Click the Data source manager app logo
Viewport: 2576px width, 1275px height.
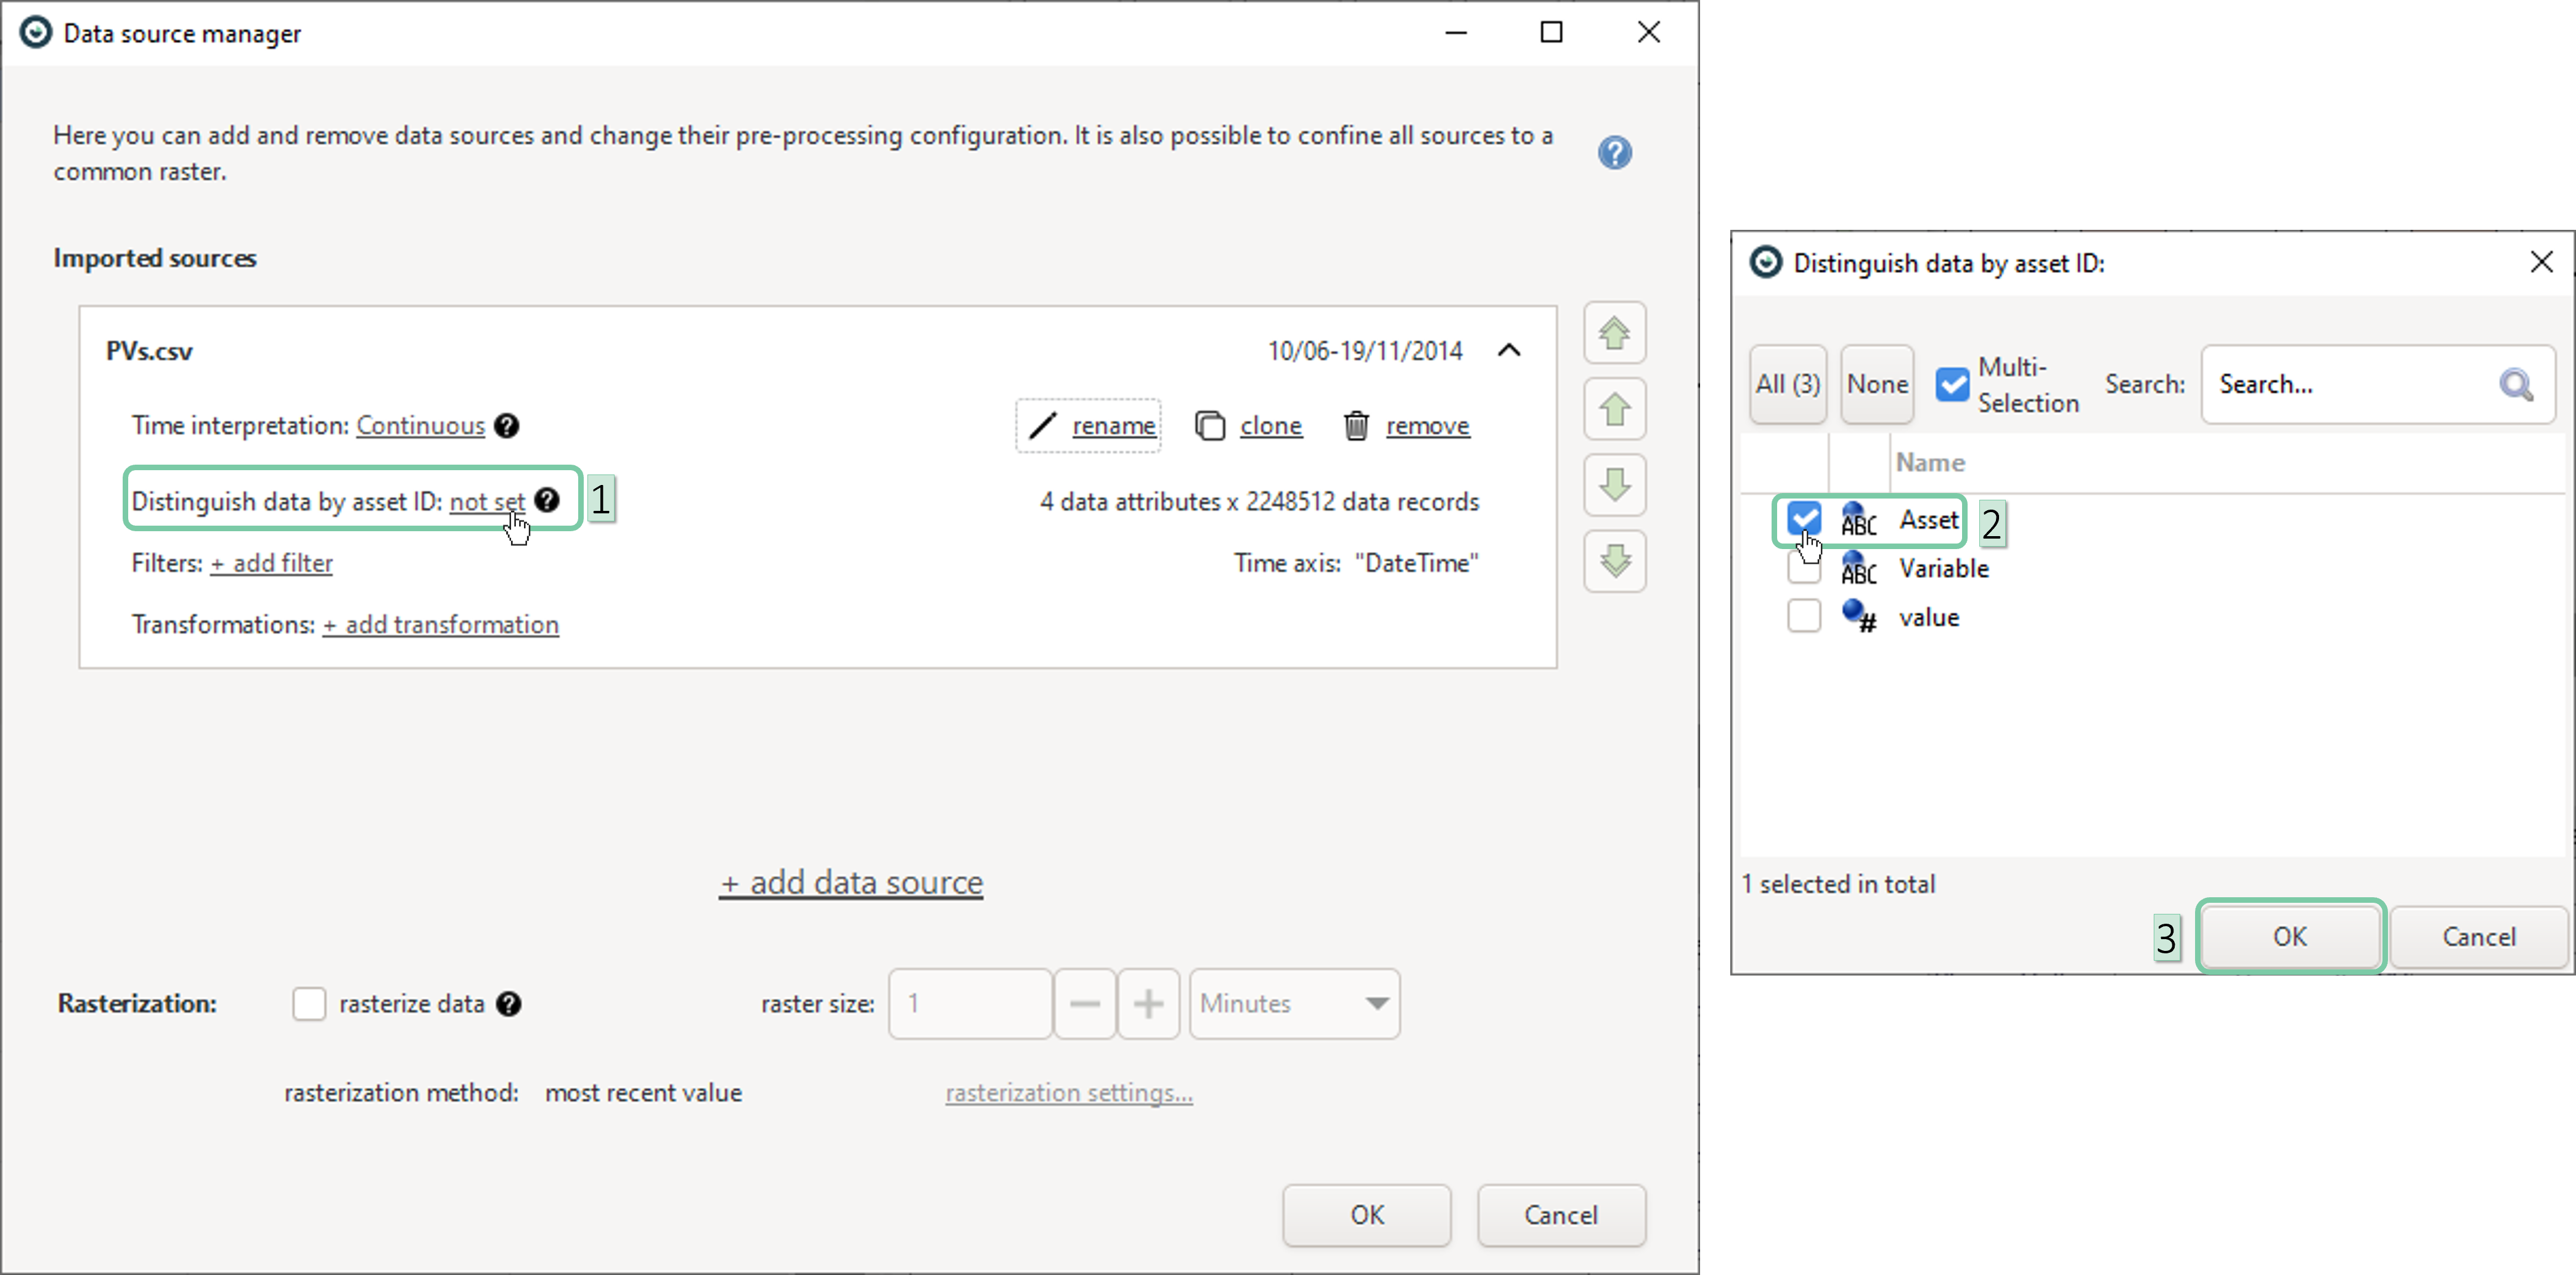[36, 33]
